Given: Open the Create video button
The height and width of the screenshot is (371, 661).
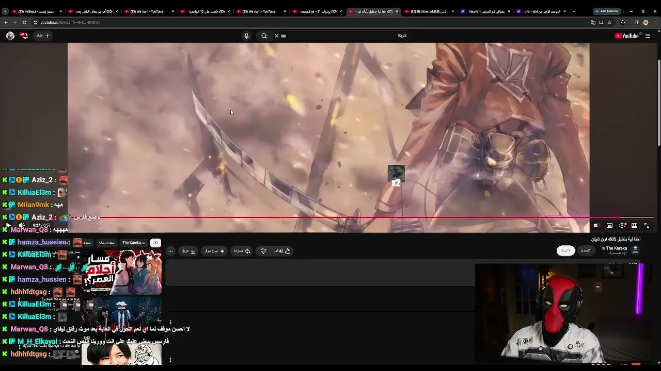Looking at the screenshot, I should [x=43, y=36].
